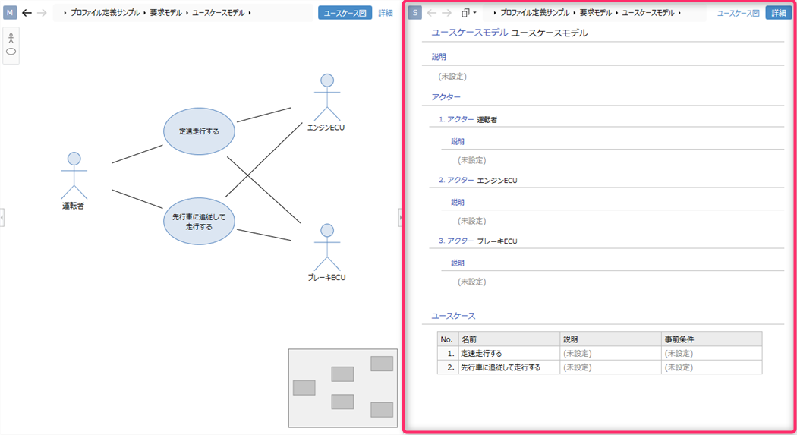Click the M main editor icon
797x435 pixels.
pos(10,13)
